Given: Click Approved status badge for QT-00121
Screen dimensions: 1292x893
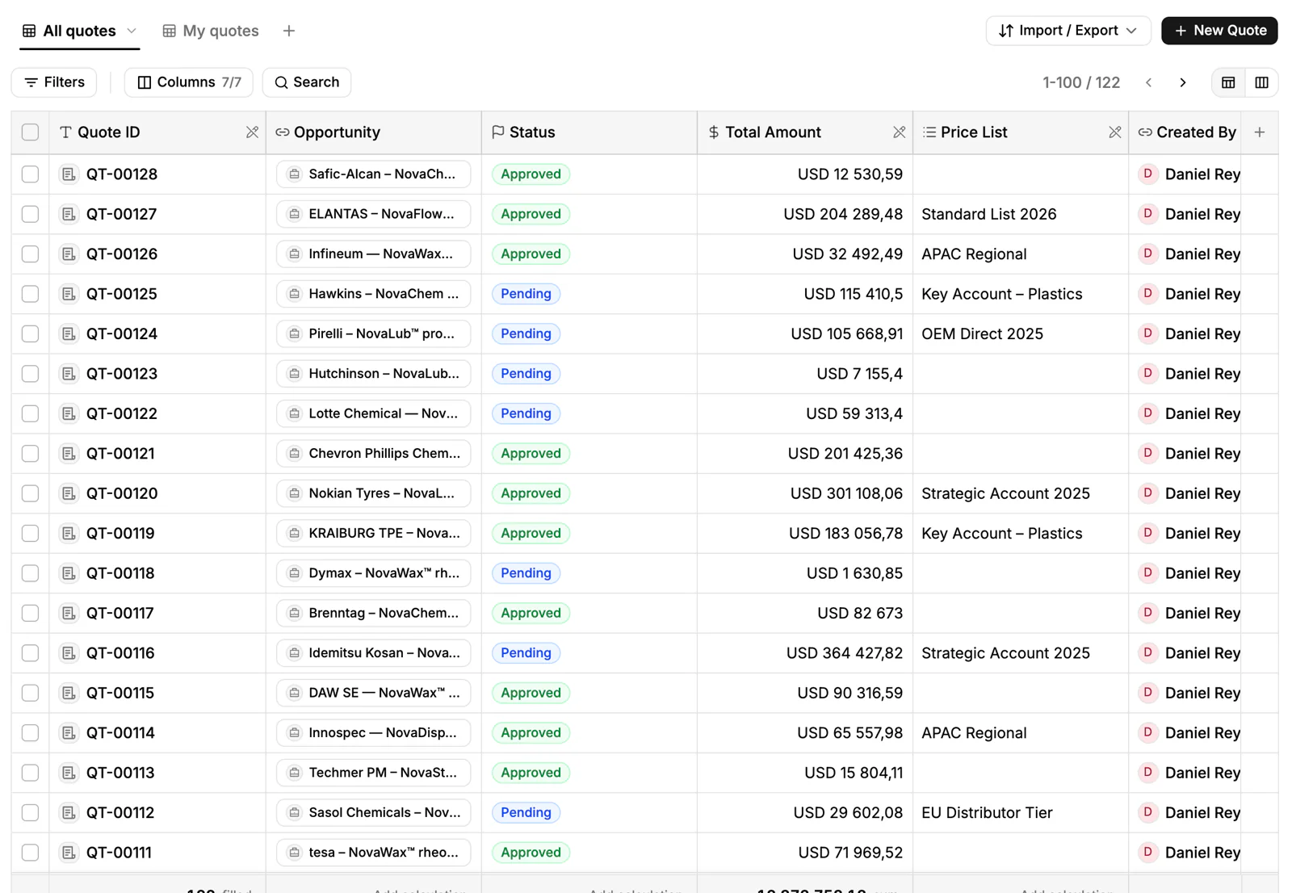Looking at the screenshot, I should pos(531,454).
